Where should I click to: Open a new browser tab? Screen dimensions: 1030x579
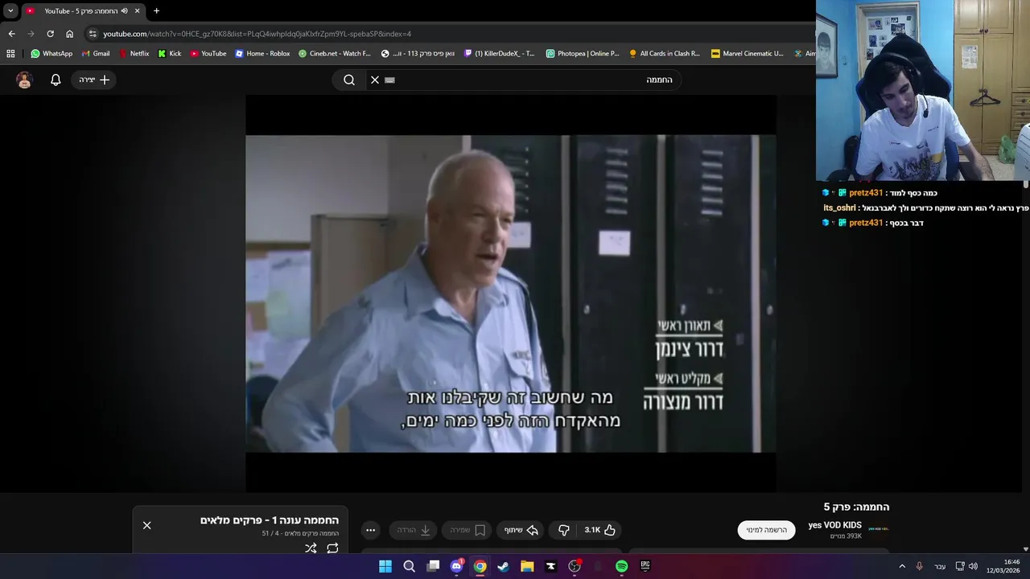pyautogui.click(x=156, y=11)
